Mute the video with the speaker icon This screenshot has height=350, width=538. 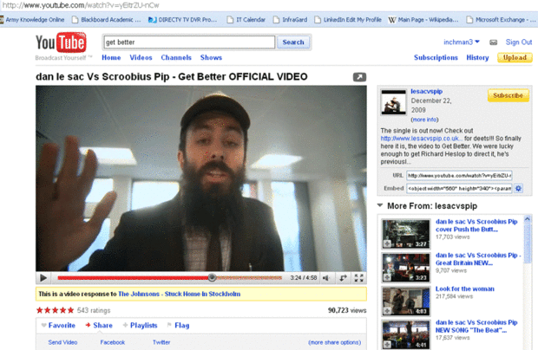[x=326, y=278]
